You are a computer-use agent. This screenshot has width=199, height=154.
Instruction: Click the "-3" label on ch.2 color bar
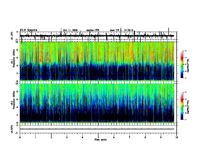pyautogui.click(x=185, y=92)
